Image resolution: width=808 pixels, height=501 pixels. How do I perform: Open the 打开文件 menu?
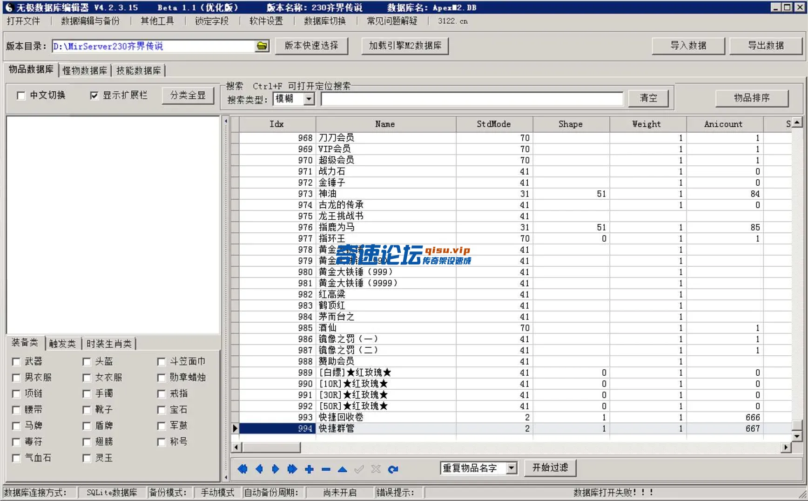pos(23,21)
